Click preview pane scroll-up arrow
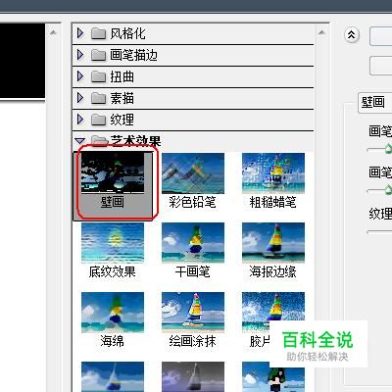The width and height of the screenshot is (392, 392). pos(53,32)
